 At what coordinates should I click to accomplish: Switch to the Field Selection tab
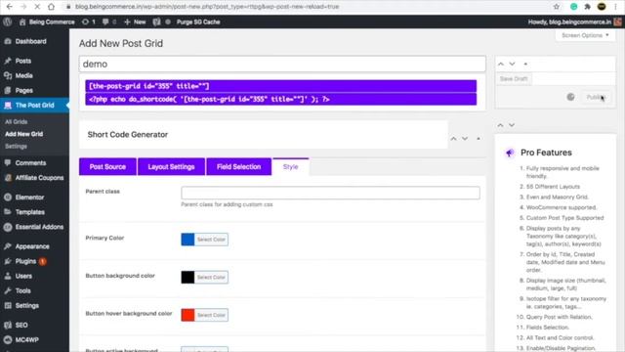coord(238,167)
